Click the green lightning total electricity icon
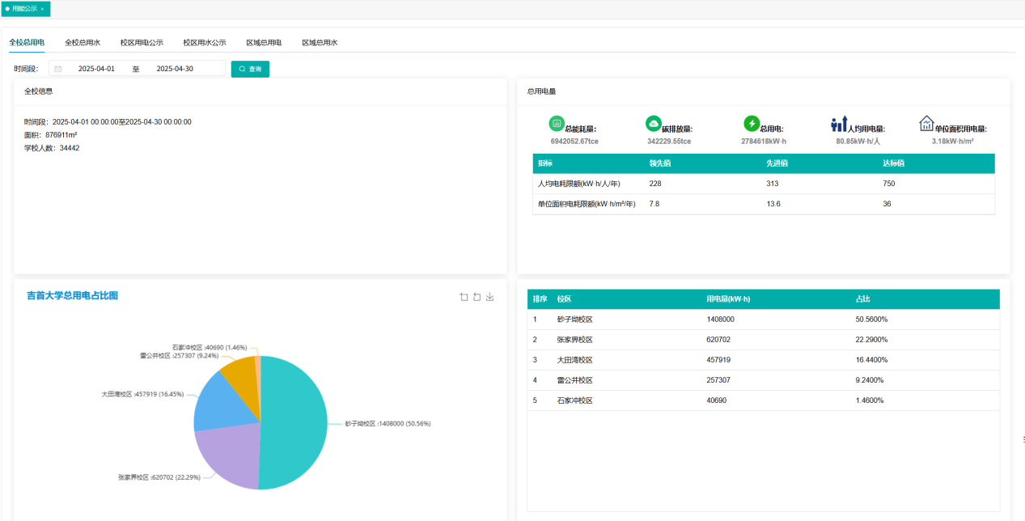The image size is (1025, 521). (x=752, y=124)
